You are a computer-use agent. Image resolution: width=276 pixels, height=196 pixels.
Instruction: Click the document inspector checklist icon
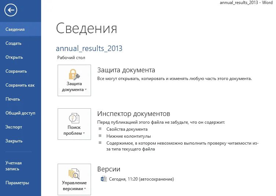pos(74,118)
